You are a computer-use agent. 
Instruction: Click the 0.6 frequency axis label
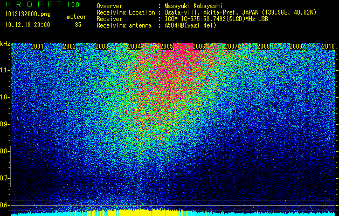point(4,205)
